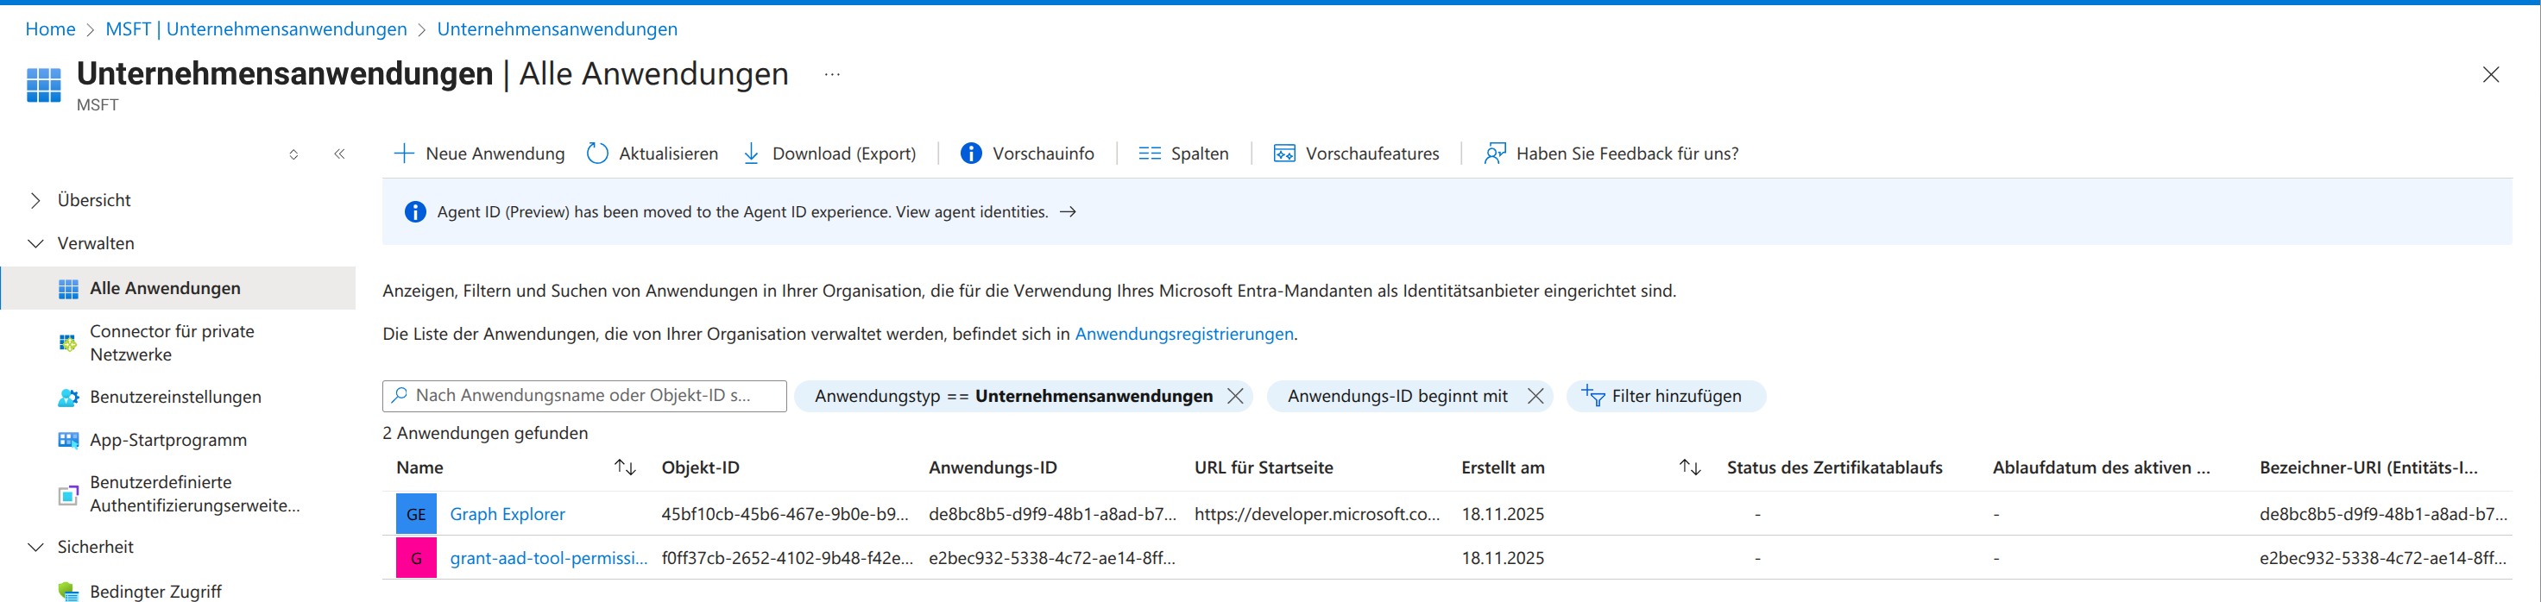Open Vorschauinfo
This screenshot has height=602, width=2541.
[1027, 154]
